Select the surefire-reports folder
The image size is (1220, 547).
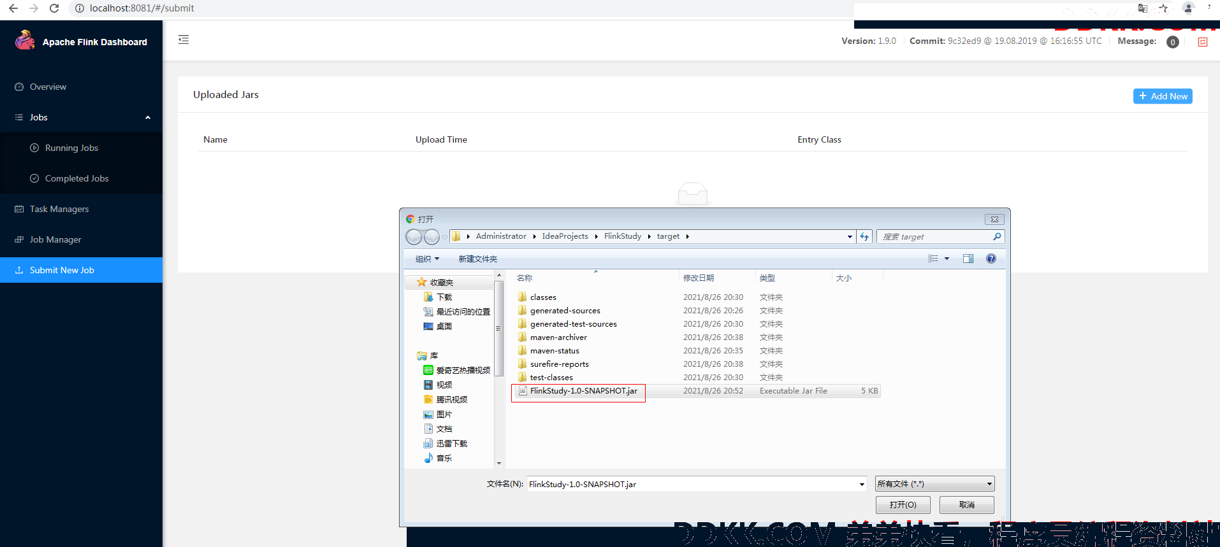(559, 364)
